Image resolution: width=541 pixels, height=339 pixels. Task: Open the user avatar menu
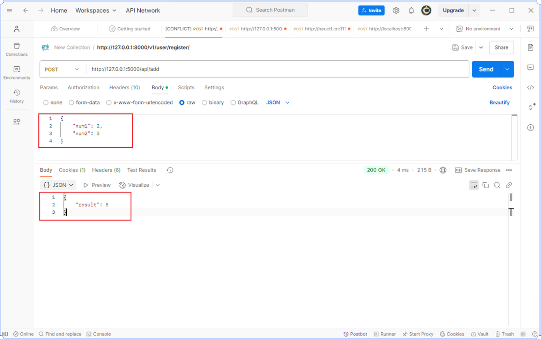(x=426, y=10)
